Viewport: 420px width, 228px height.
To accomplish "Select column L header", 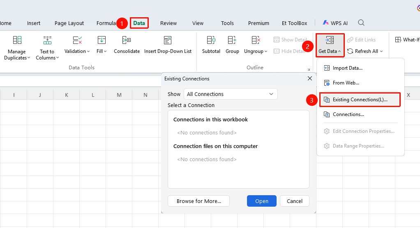I will [93, 95].
